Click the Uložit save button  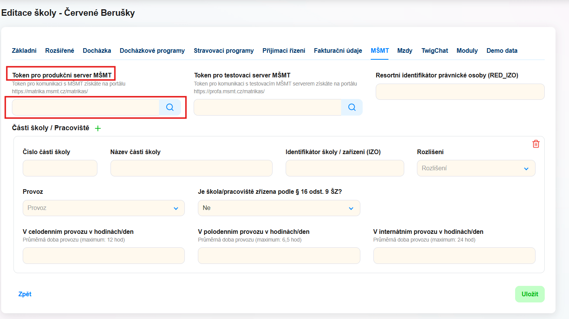(529, 294)
